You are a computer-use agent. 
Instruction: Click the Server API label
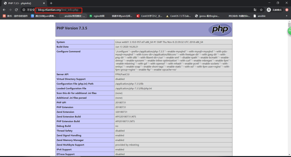pyautogui.click(x=62, y=74)
